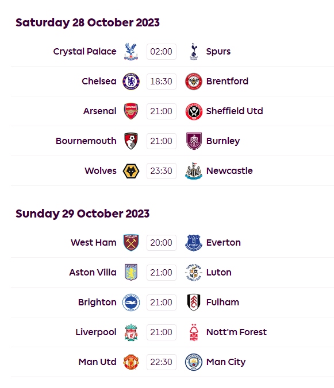Screen dimensions: 334x388
Task: Click the Spurs cockerel crest
Action: tap(194, 52)
